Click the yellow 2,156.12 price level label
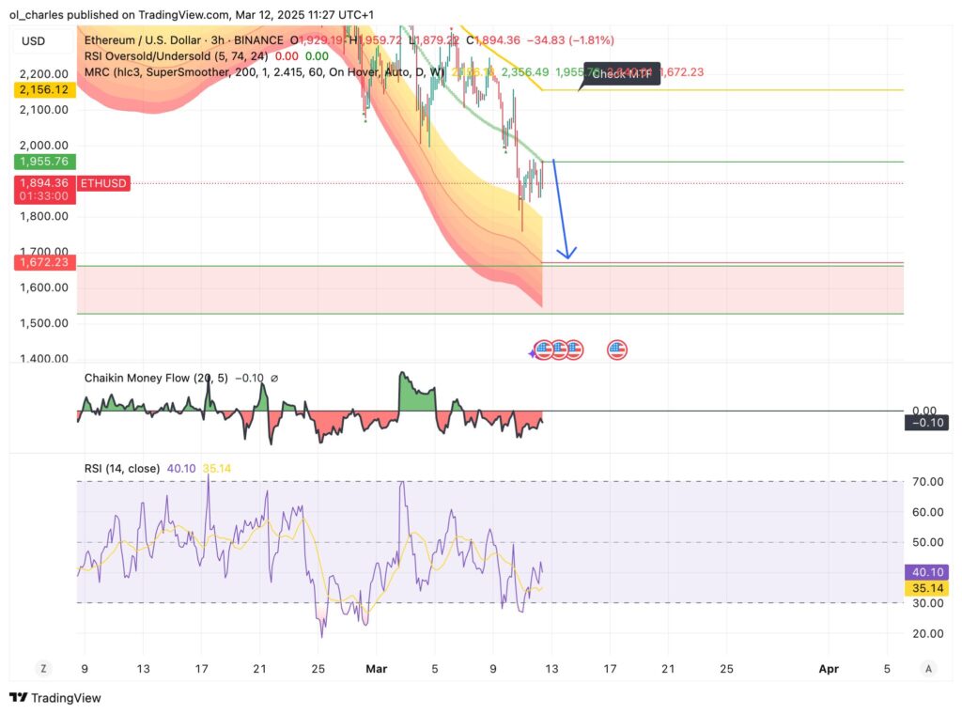 [x=42, y=89]
